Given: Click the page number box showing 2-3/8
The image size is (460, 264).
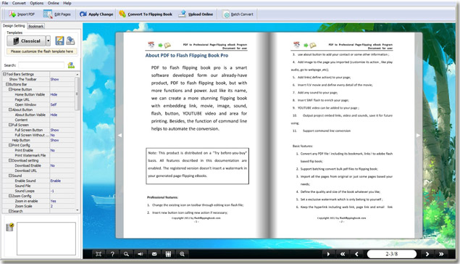Looking at the screenshot, I should (x=392, y=254).
